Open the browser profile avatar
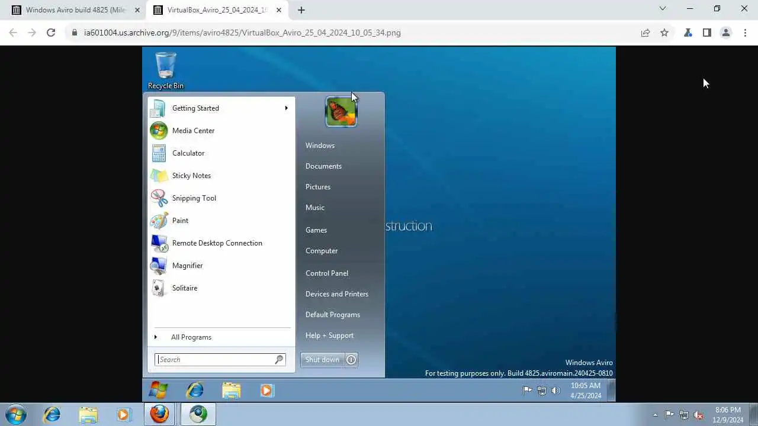 (725, 33)
